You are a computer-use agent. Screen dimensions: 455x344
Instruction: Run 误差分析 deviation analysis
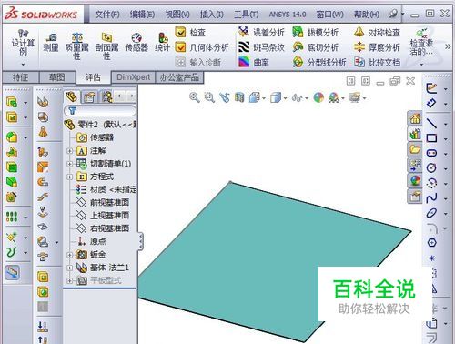click(x=261, y=32)
